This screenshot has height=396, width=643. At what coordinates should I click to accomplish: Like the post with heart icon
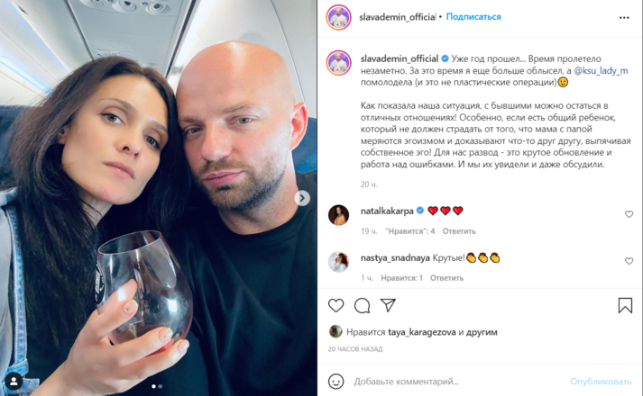(x=335, y=306)
